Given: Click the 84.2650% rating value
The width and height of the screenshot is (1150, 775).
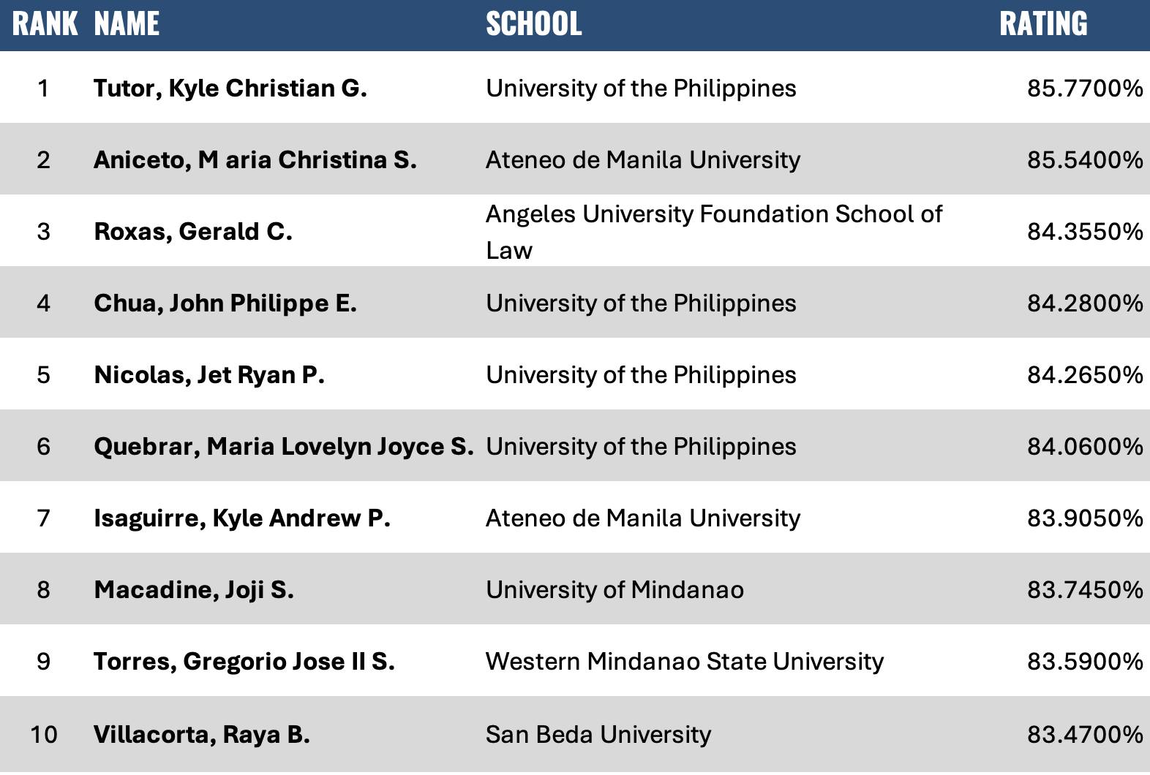Looking at the screenshot, I should click(1084, 375).
